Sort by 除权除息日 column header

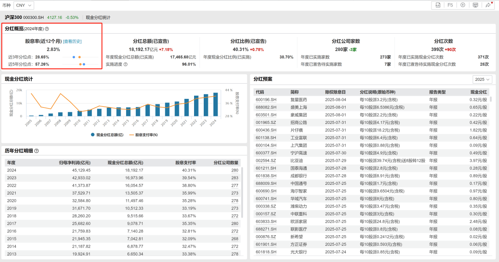click(x=335, y=92)
